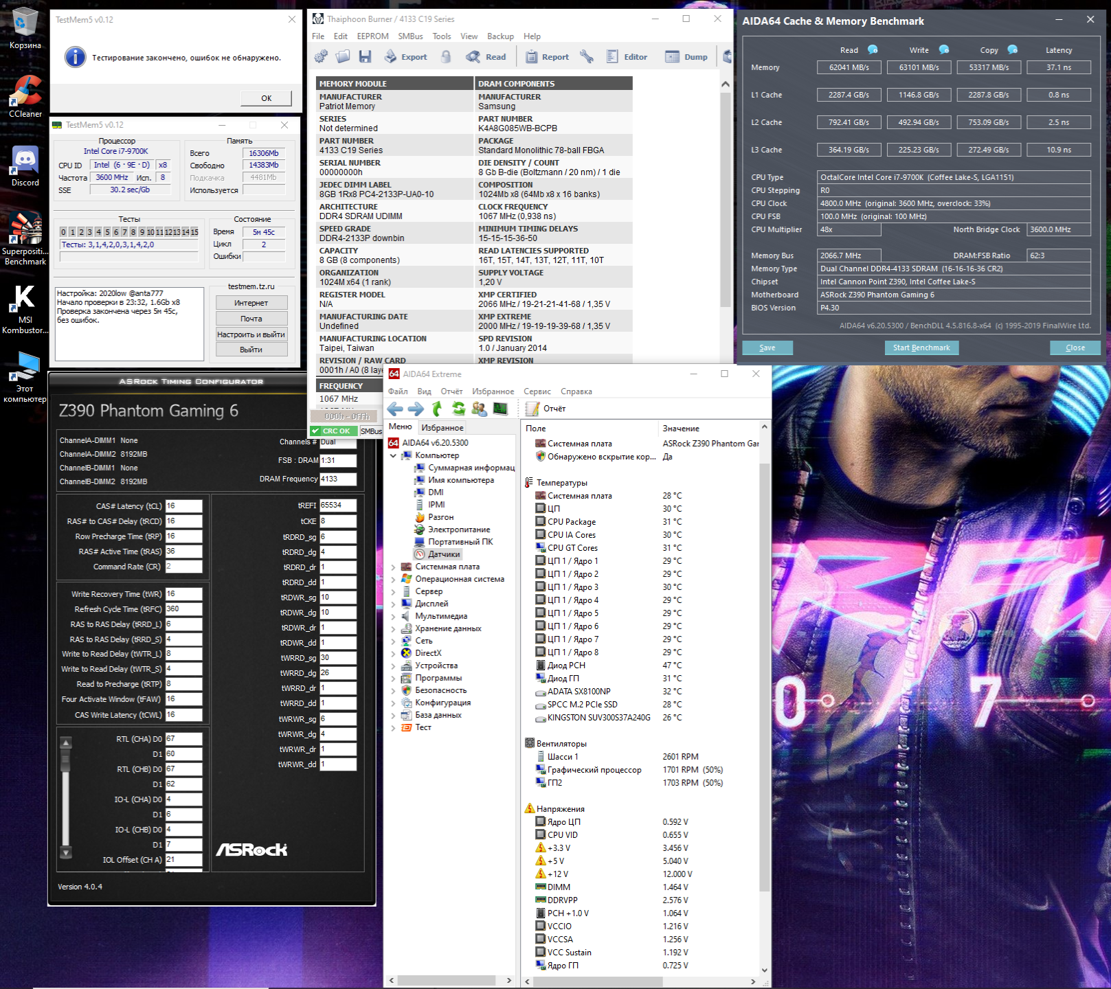Go forward with AIDA64 blue right arrow
This screenshot has width=1111, height=989.
point(416,409)
